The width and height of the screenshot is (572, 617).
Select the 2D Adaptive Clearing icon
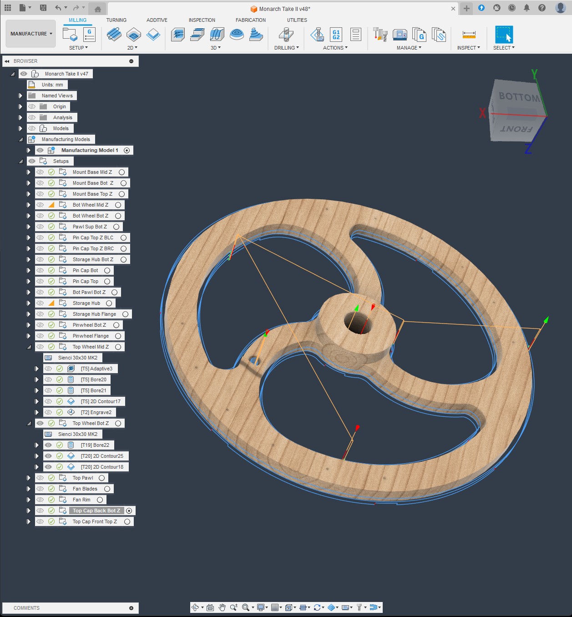coord(114,35)
